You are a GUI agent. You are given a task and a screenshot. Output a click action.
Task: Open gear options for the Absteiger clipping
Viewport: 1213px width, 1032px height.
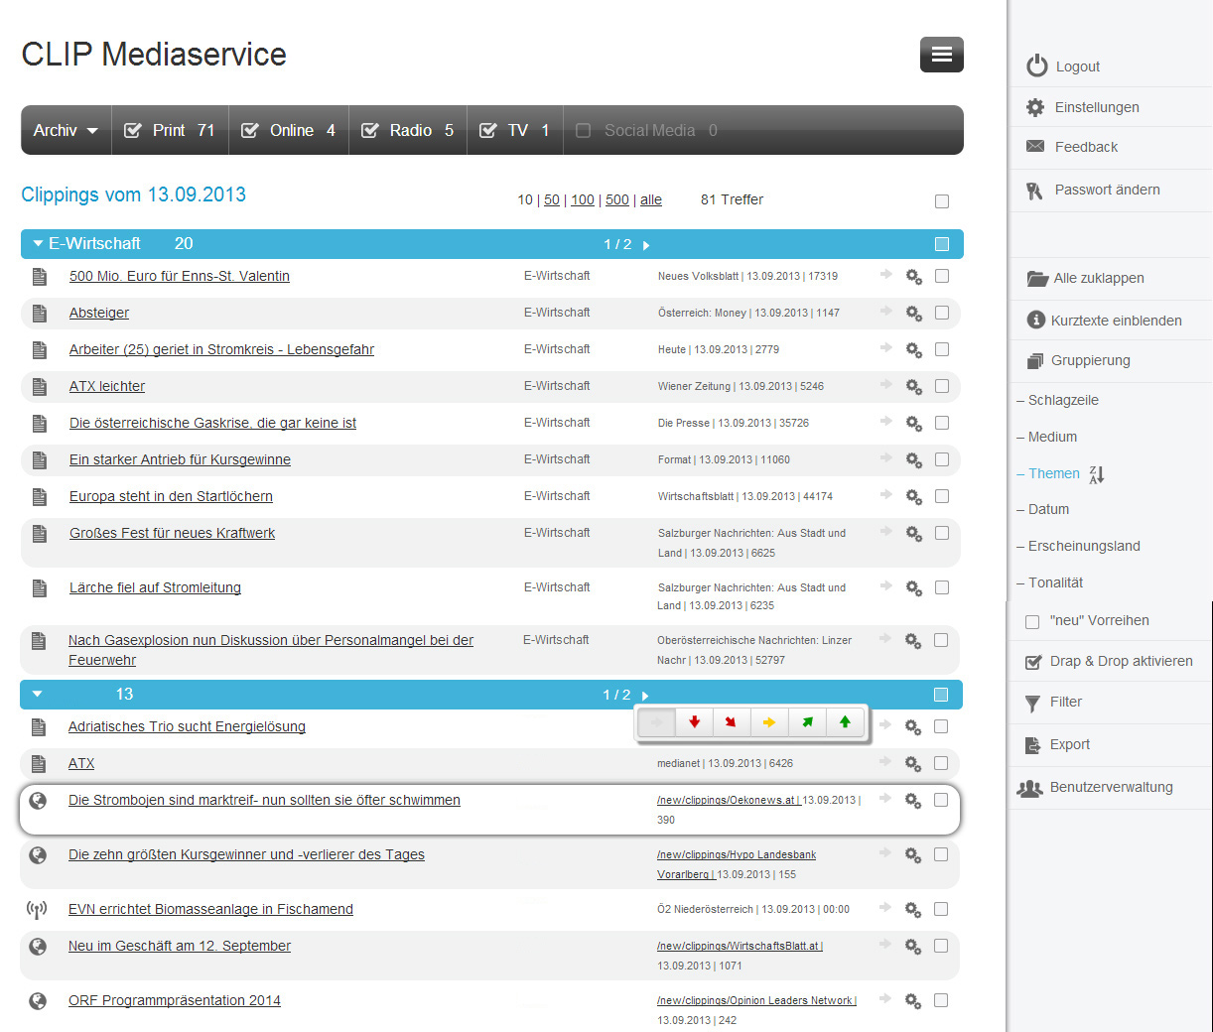point(913,314)
